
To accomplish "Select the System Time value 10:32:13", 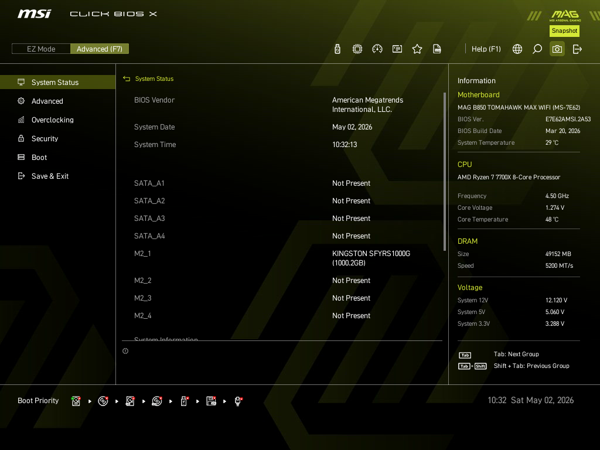I will [x=345, y=145].
